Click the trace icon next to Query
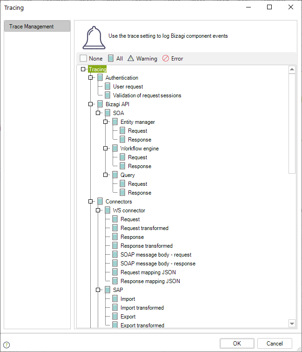This screenshot has width=302, height=352. [x=115, y=175]
